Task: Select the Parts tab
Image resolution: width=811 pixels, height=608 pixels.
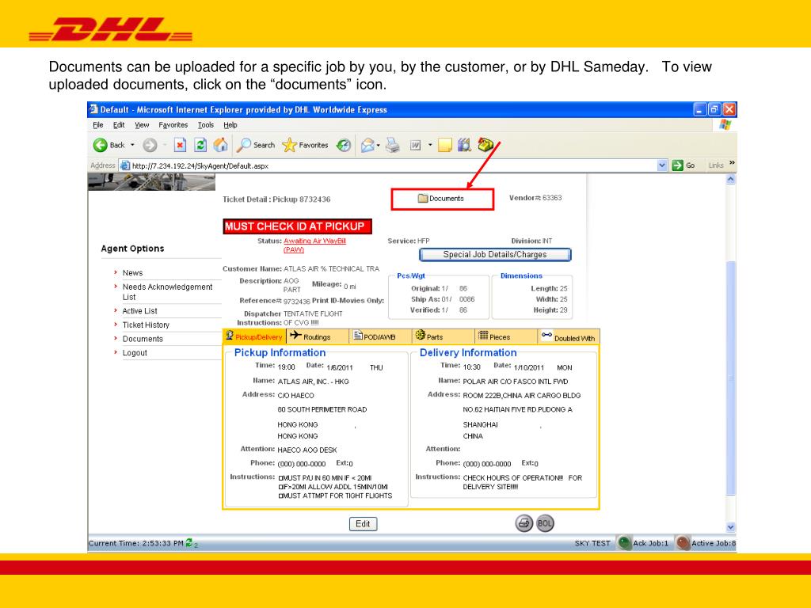Action: (x=444, y=336)
